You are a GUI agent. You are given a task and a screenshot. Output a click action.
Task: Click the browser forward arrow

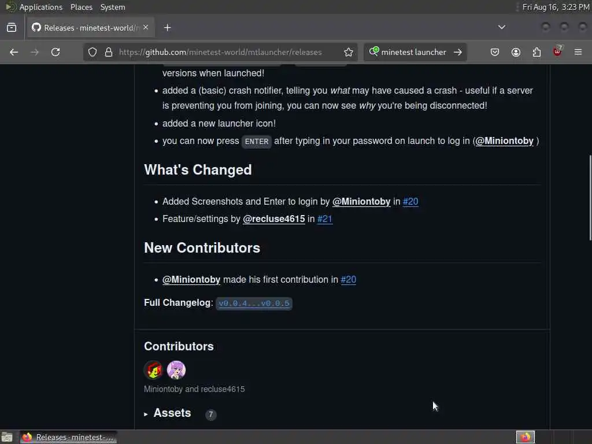click(35, 52)
